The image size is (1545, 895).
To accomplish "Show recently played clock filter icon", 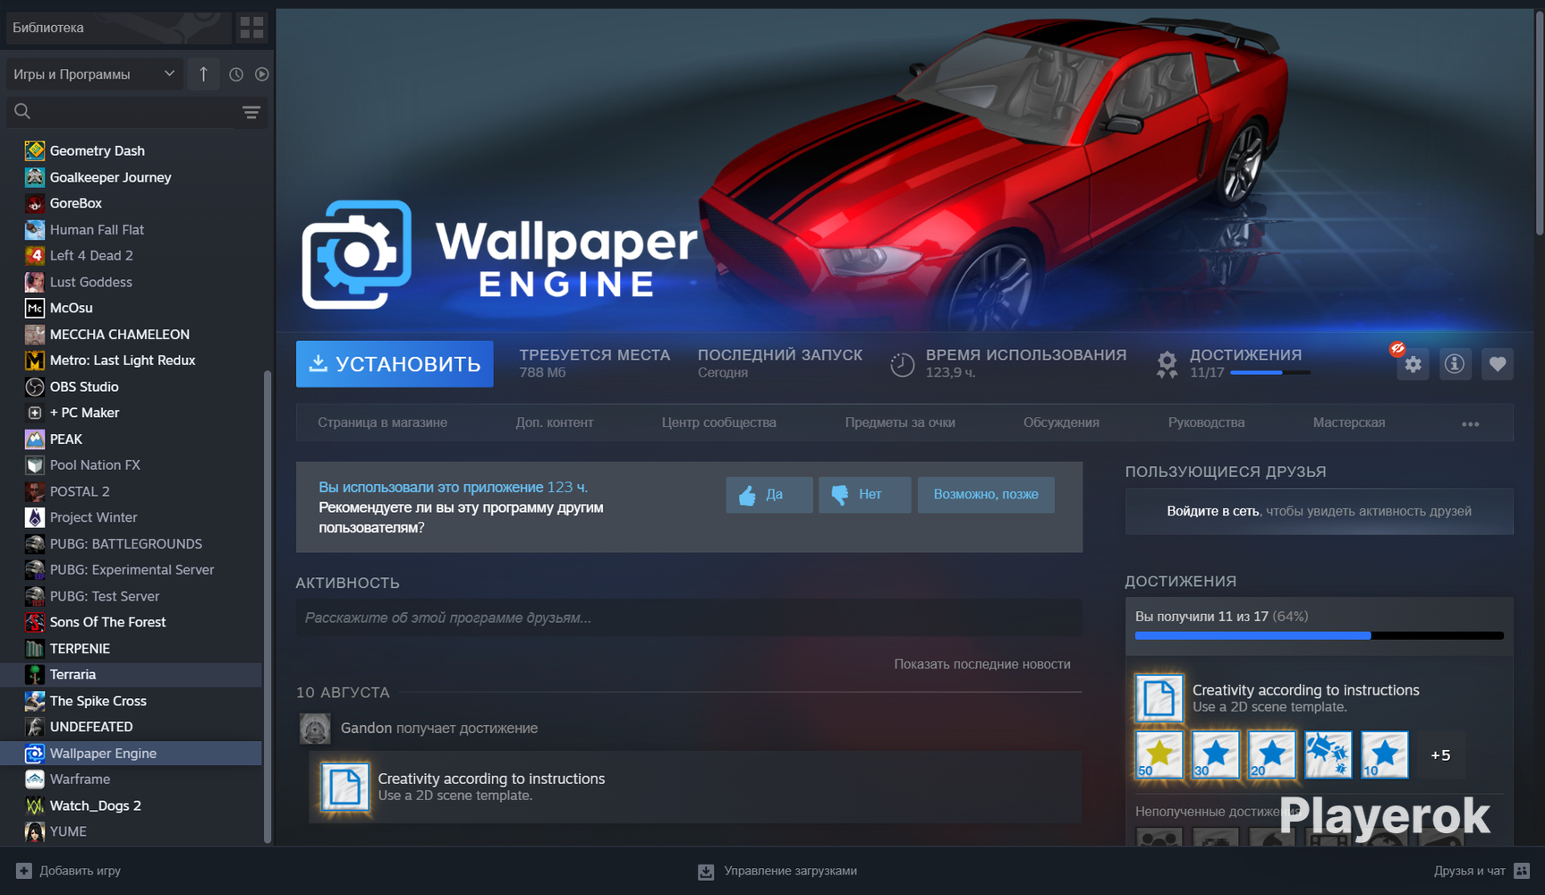I will click(x=236, y=74).
